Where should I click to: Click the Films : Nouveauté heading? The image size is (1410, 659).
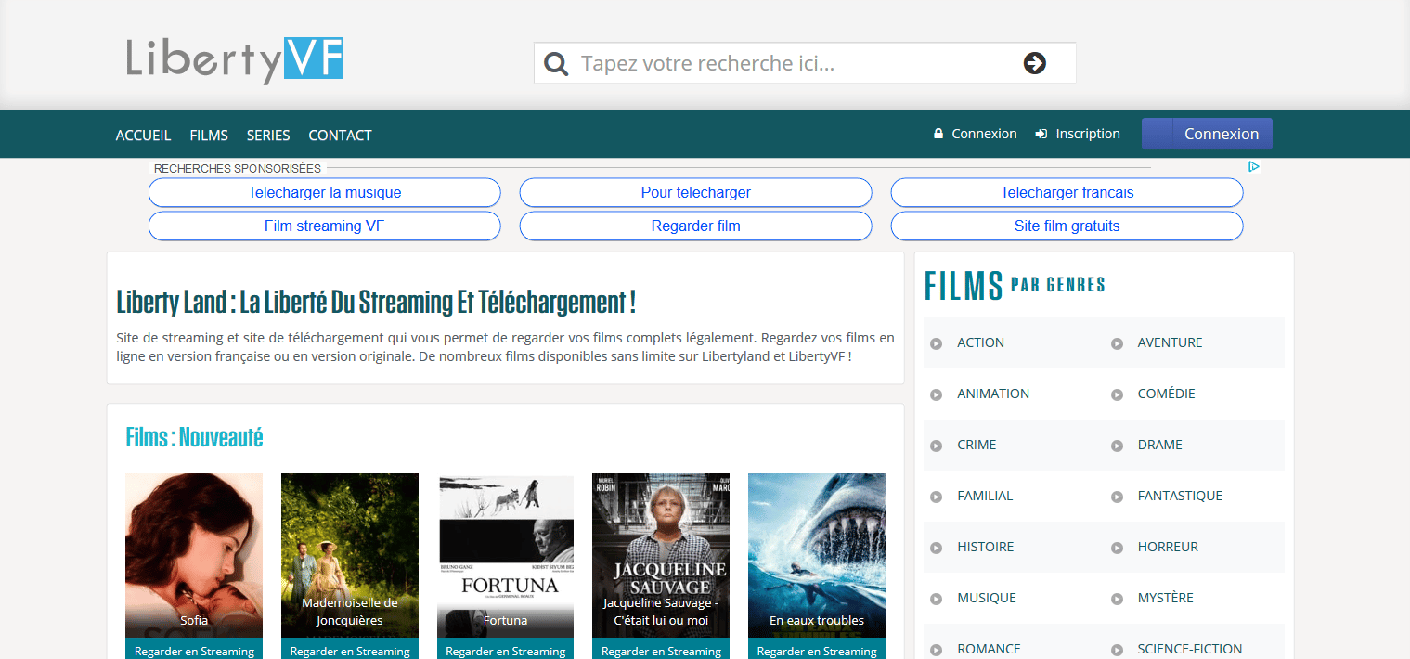click(195, 436)
